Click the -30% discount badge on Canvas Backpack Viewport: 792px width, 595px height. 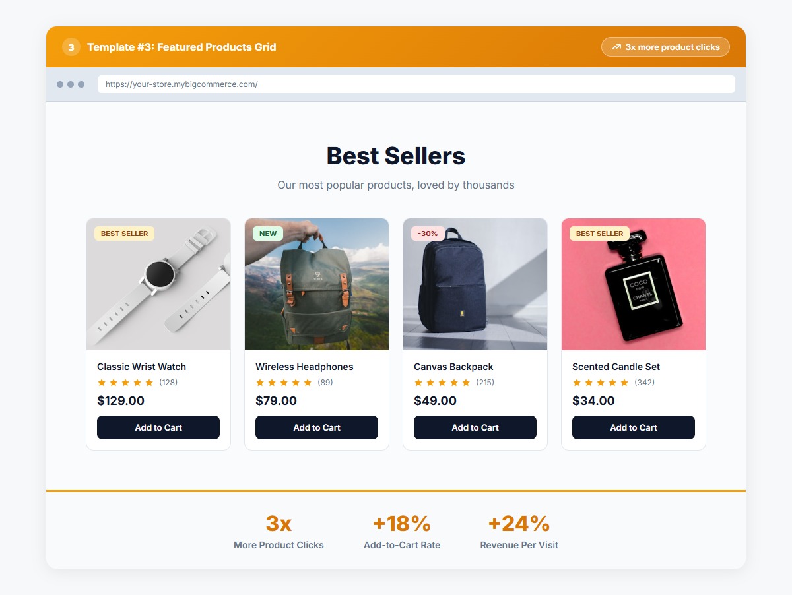[x=428, y=234]
